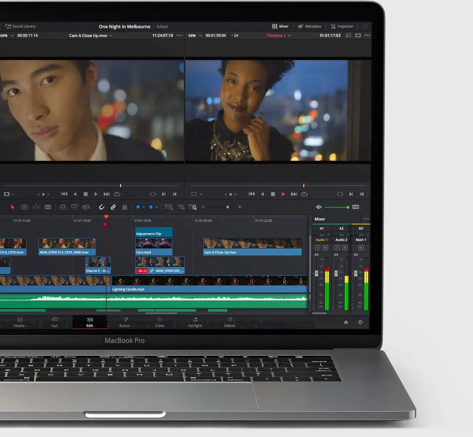Mute the Audio 2 channel
Viewport: 473px width, 437px height.
(345, 248)
